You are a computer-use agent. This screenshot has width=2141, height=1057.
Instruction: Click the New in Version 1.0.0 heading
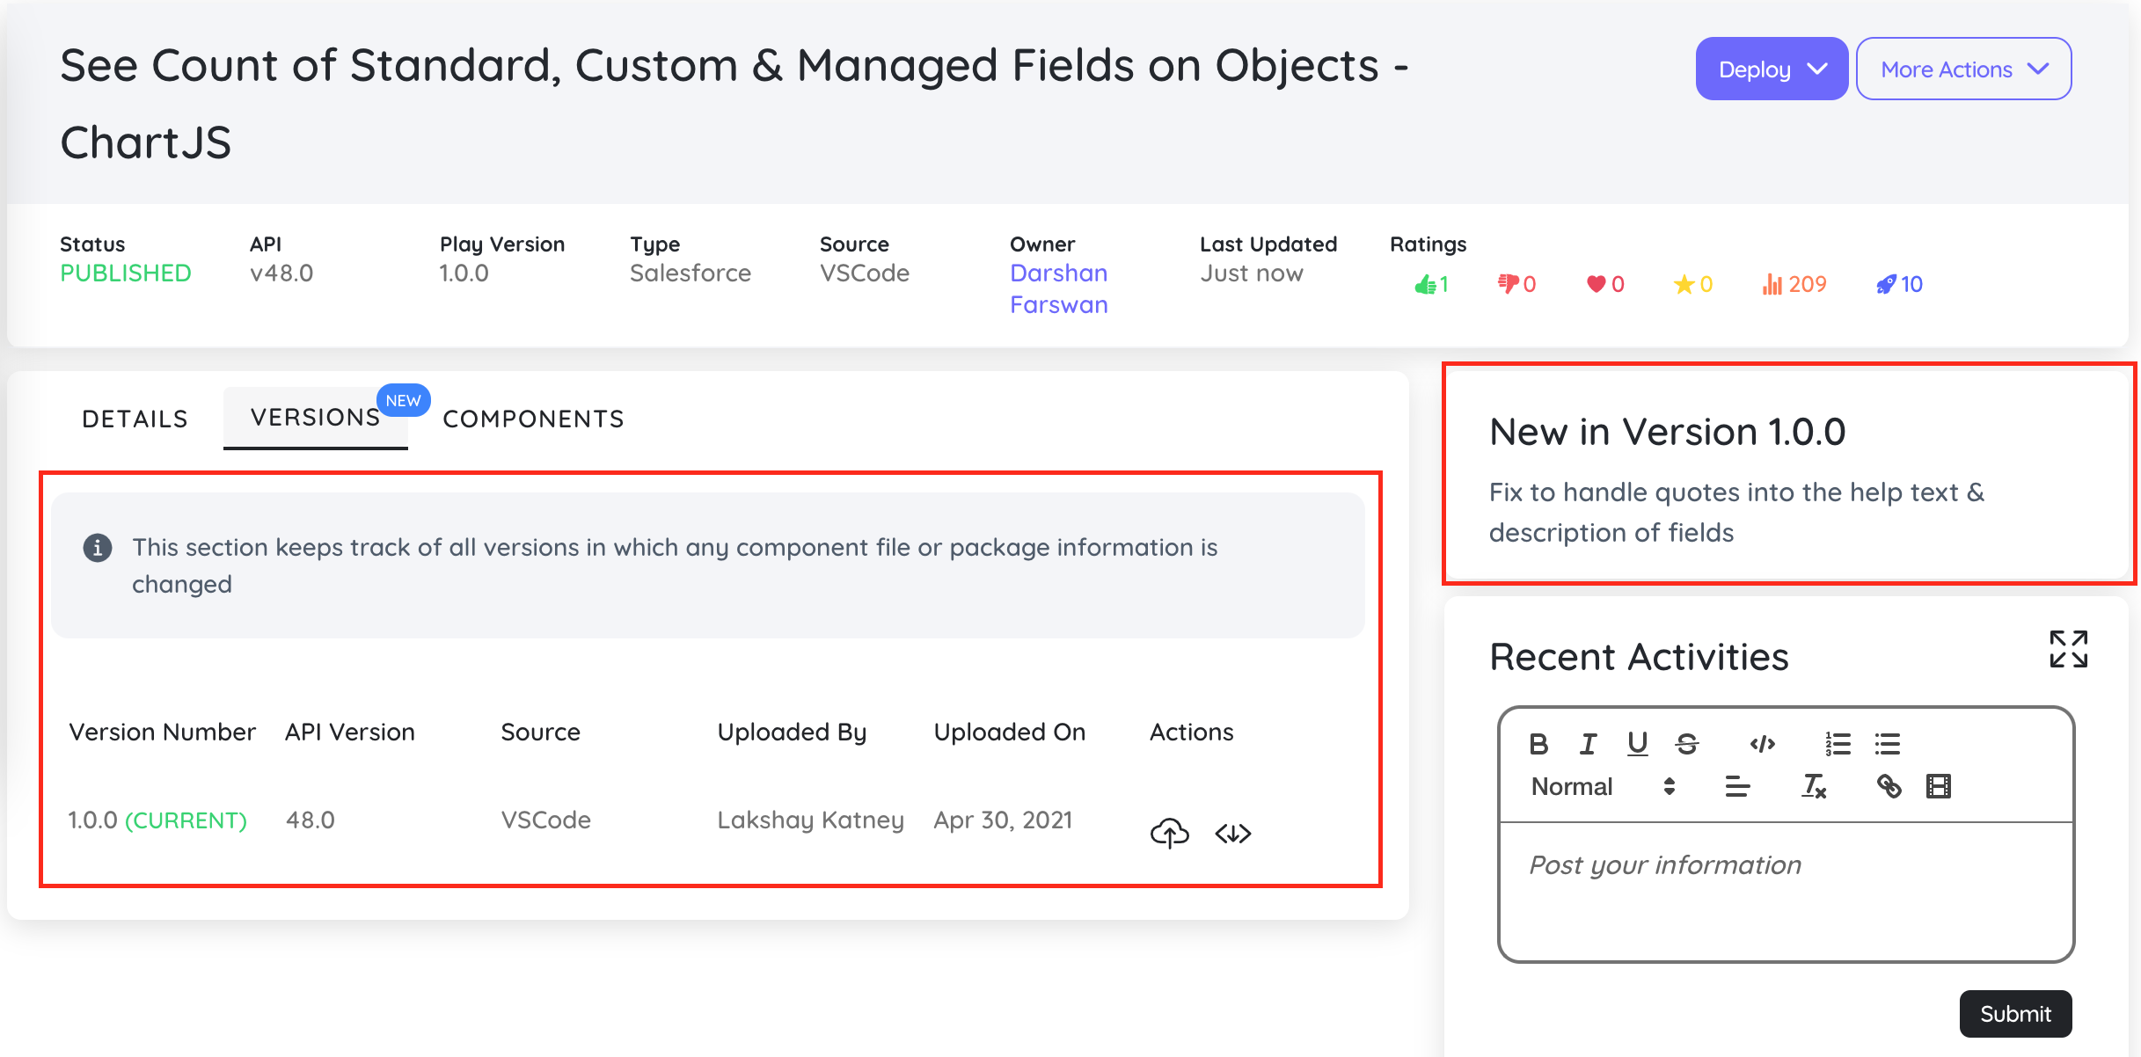tap(1667, 432)
